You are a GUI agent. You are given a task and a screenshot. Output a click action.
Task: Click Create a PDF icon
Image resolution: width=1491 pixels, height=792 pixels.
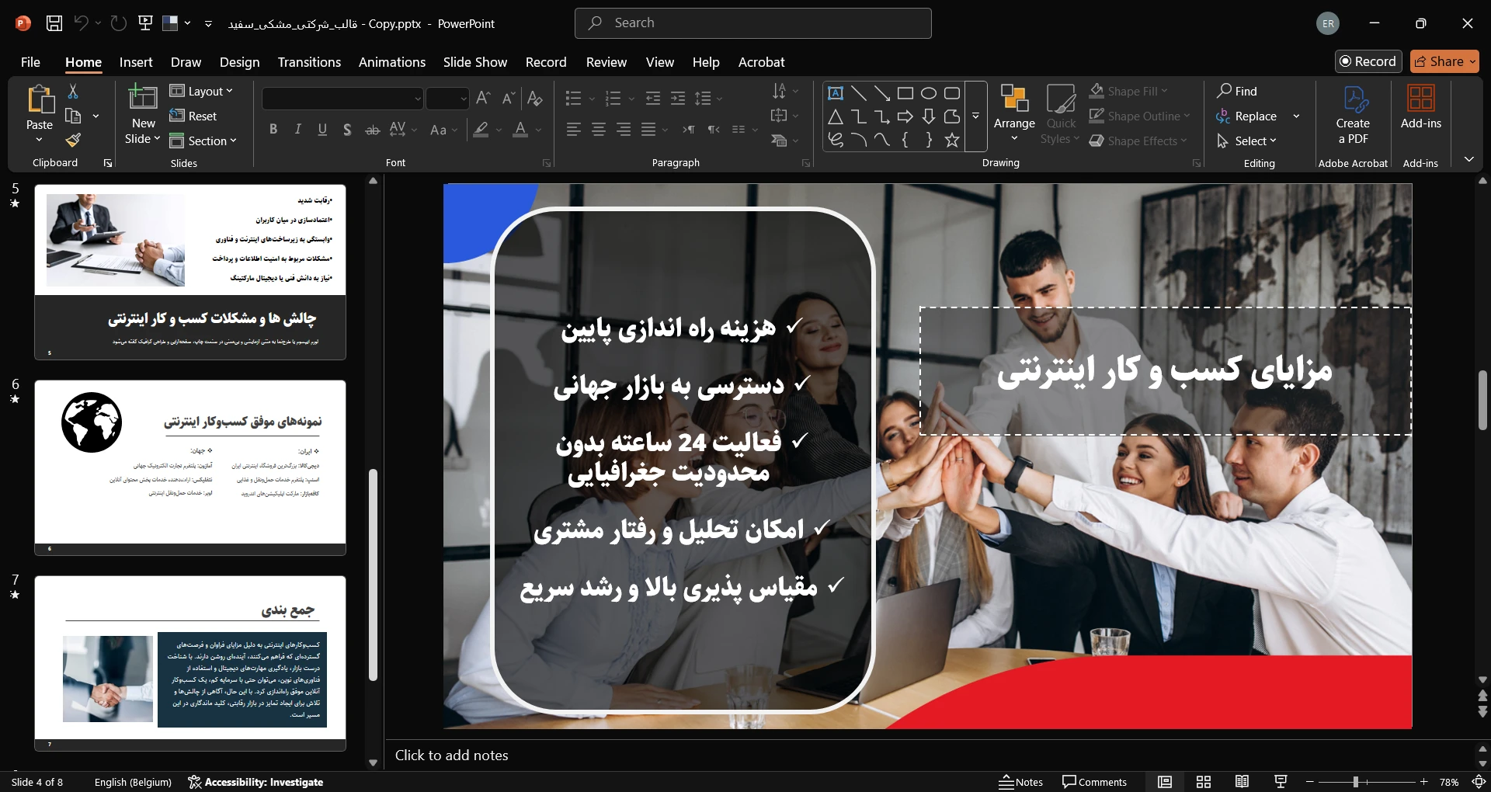pos(1353,115)
